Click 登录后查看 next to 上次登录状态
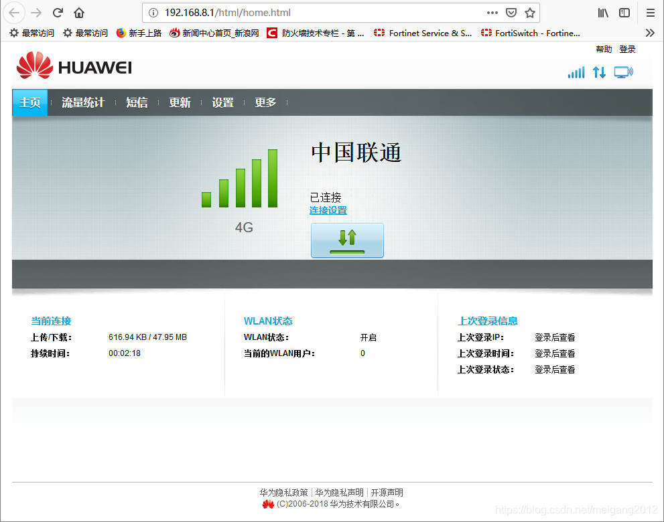The image size is (664, 522). click(x=555, y=369)
